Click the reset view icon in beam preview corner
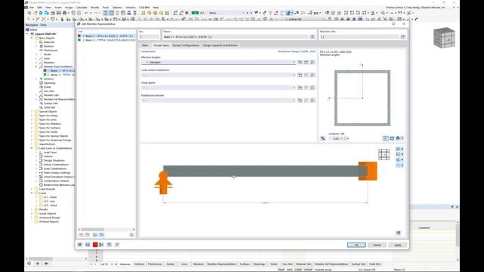The image size is (484, 272). tap(399, 233)
